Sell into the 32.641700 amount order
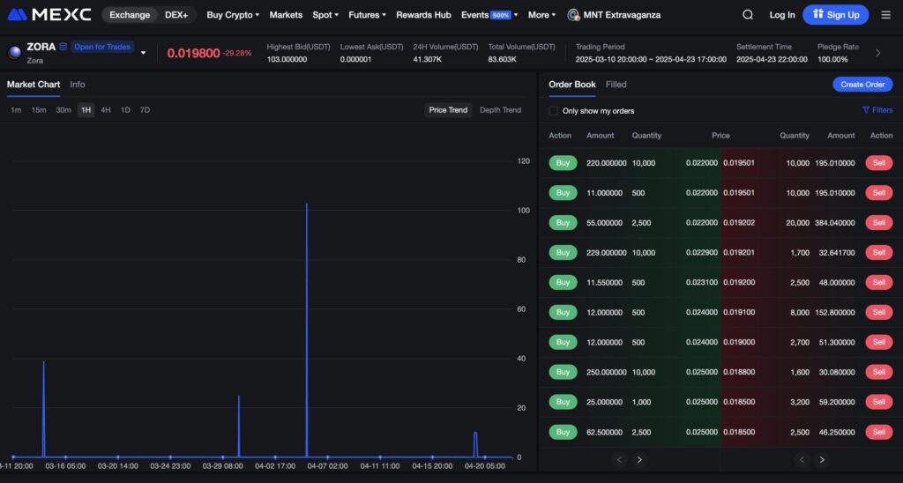Screen dimensions: 903x483 (879, 253)
